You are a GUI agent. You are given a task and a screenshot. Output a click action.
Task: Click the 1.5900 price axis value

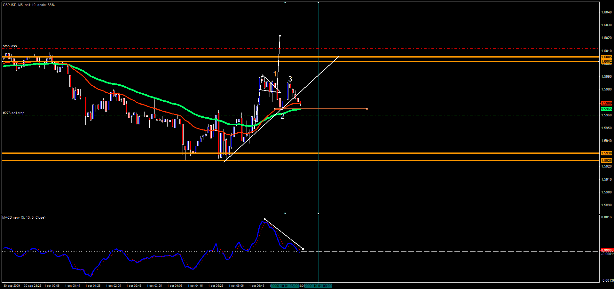coord(607,192)
